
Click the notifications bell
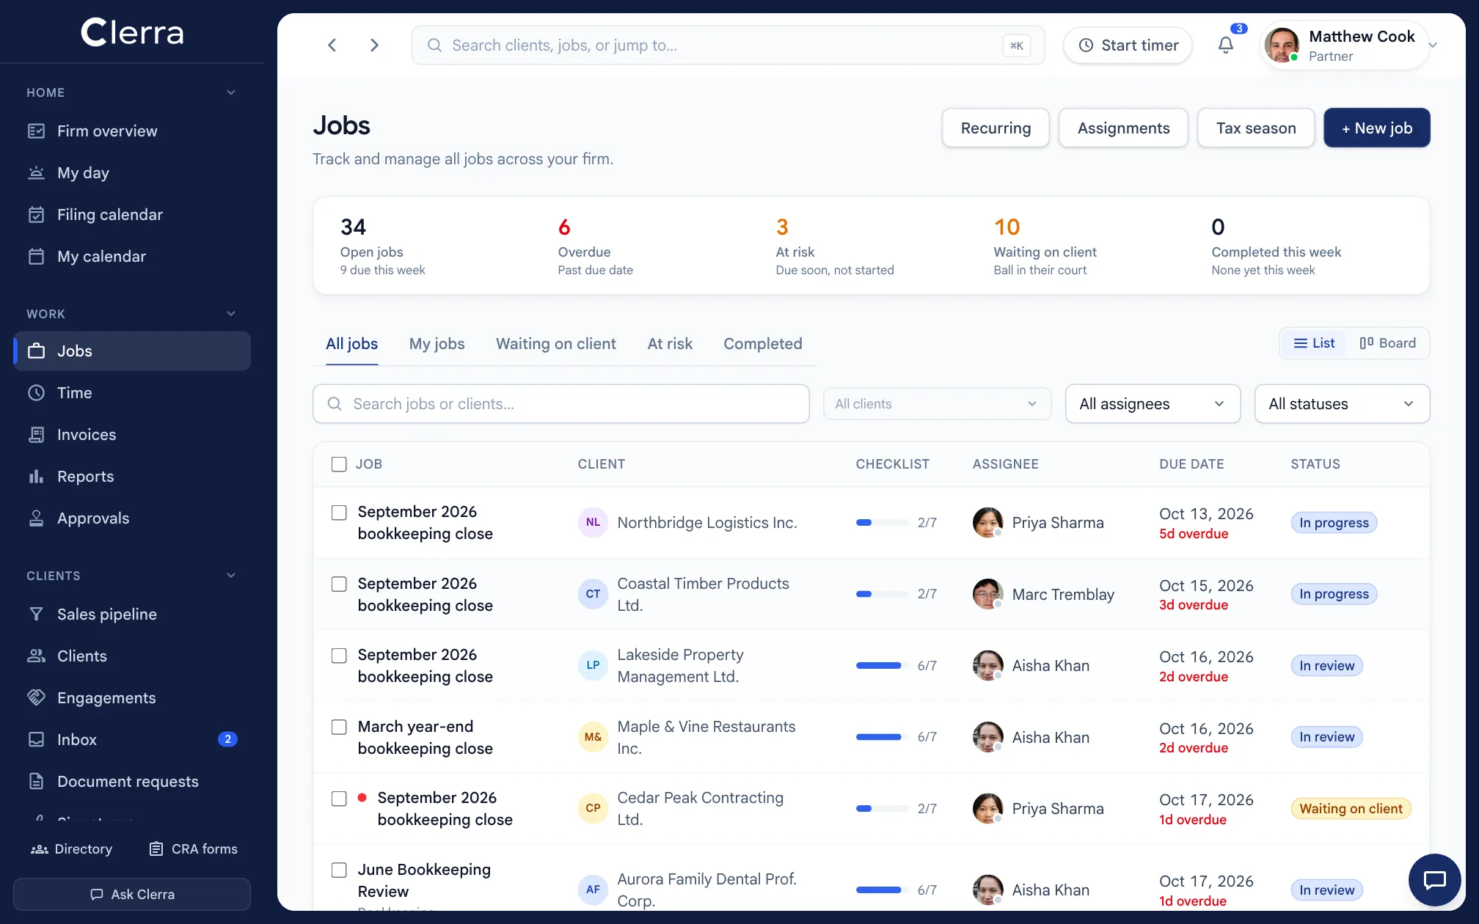point(1226,45)
